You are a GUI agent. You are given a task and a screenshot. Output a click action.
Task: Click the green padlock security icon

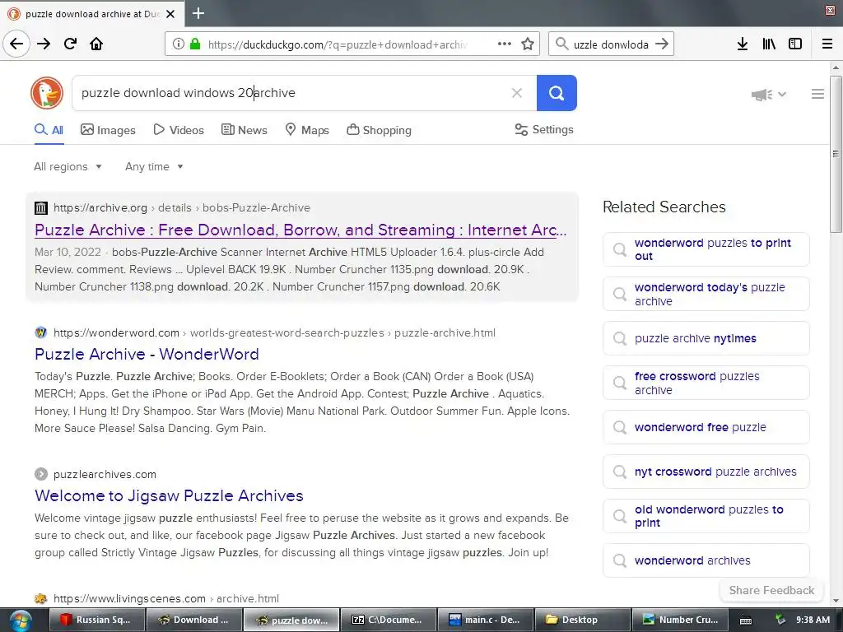point(195,44)
